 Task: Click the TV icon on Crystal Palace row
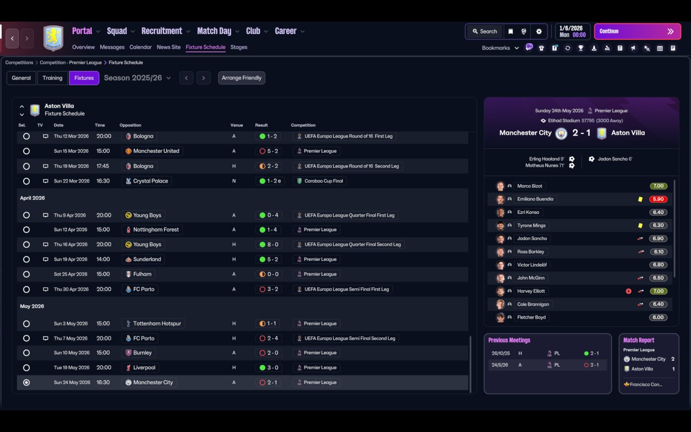[x=46, y=181]
